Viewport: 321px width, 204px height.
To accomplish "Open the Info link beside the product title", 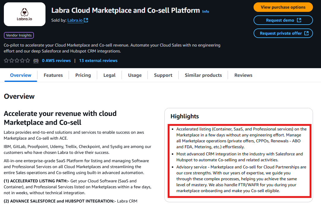I will [206, 12].
